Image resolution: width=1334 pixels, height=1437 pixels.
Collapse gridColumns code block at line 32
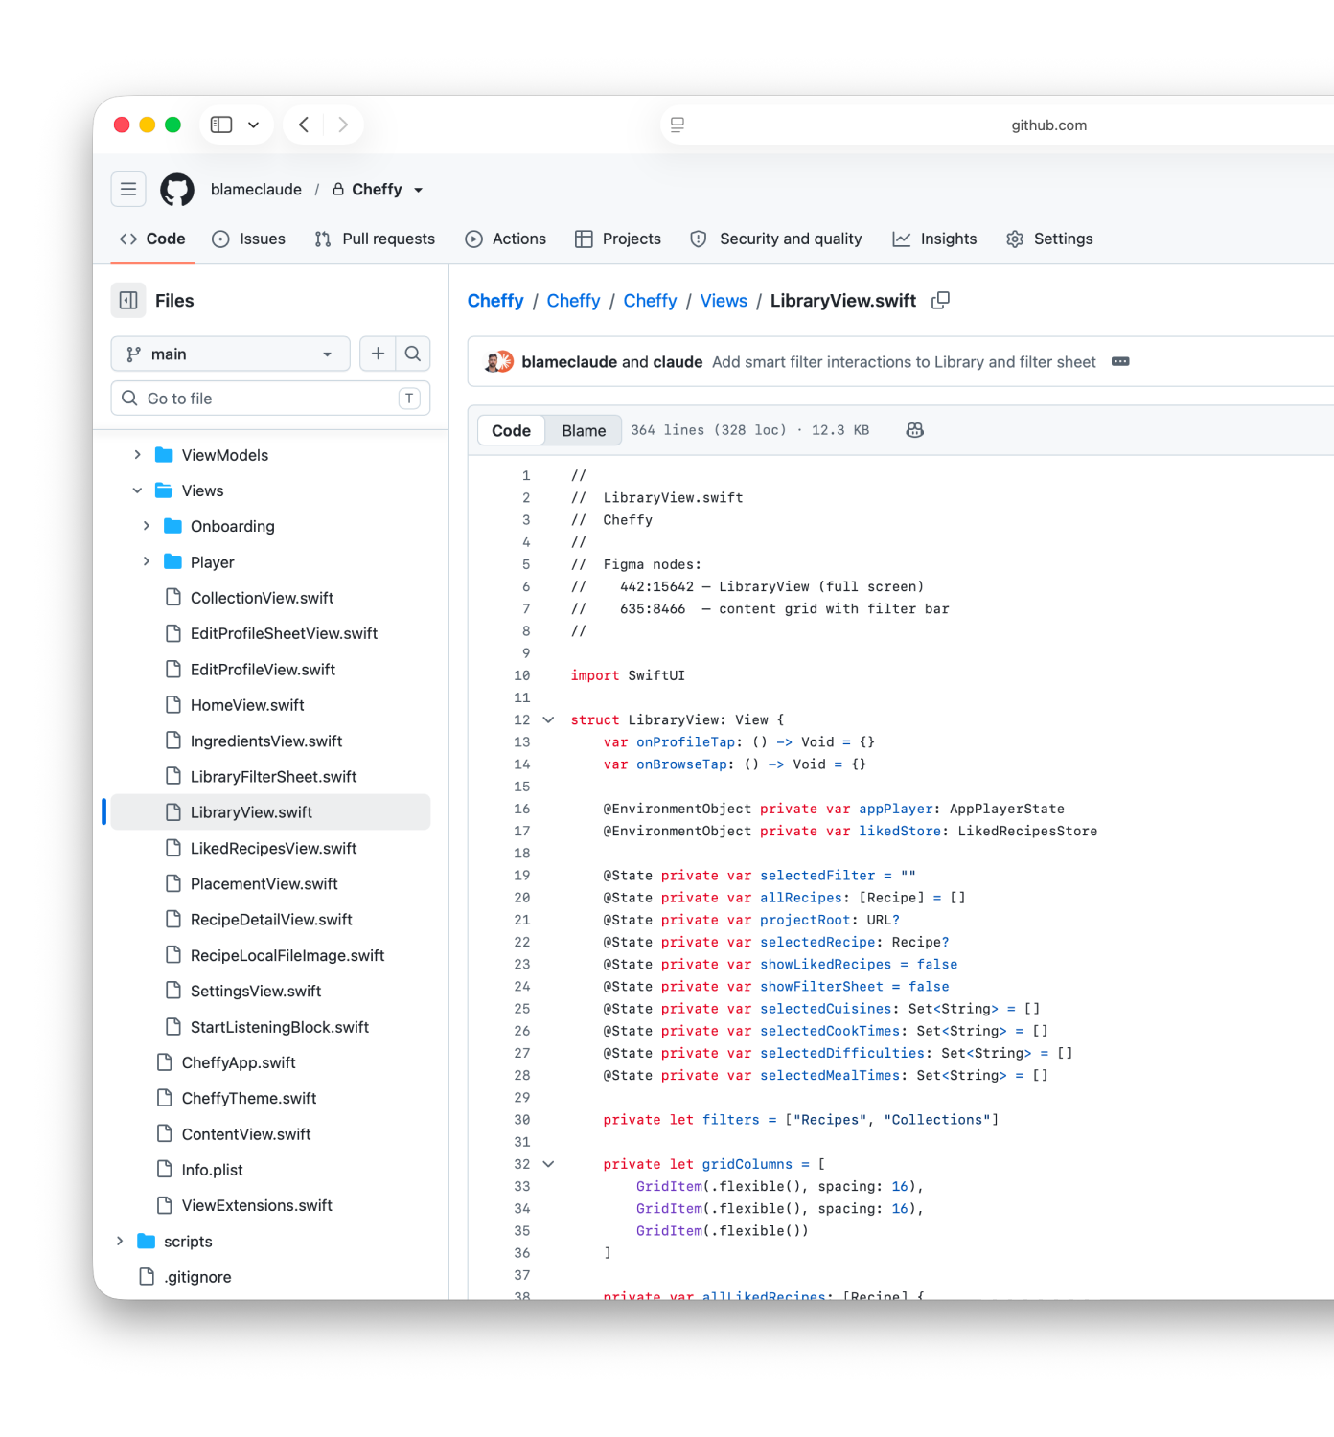tap(549, 1164)
